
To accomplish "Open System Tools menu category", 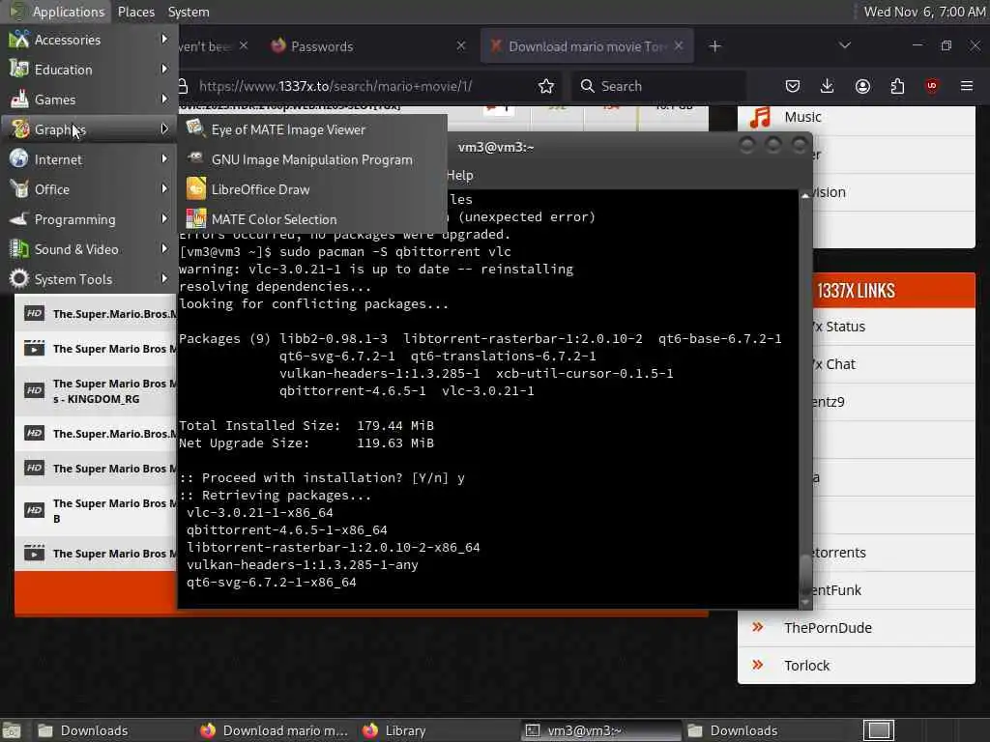I will coord(89,279).
